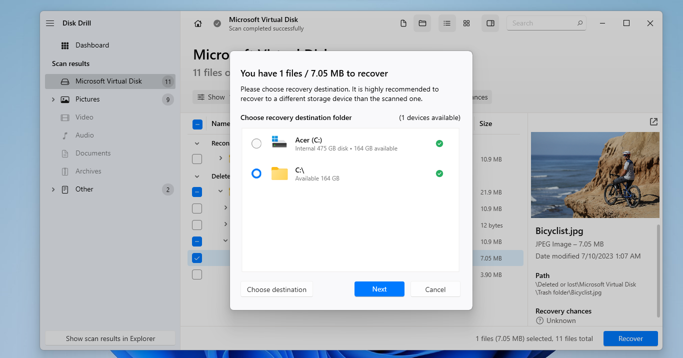Image resolution: width=683 pixels, height=358 pixels.
Task: Click the Next button
Action: coord(379,289)
